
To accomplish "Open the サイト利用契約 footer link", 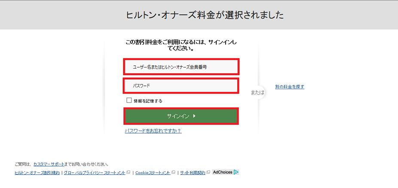I will (x=193, y=173).
